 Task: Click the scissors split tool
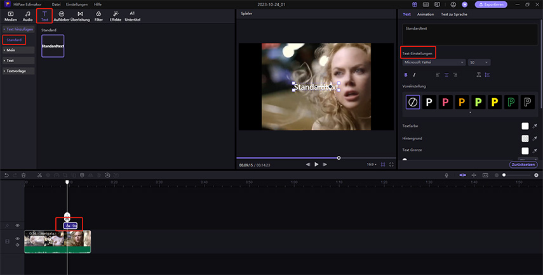click(x=39, y=175)
